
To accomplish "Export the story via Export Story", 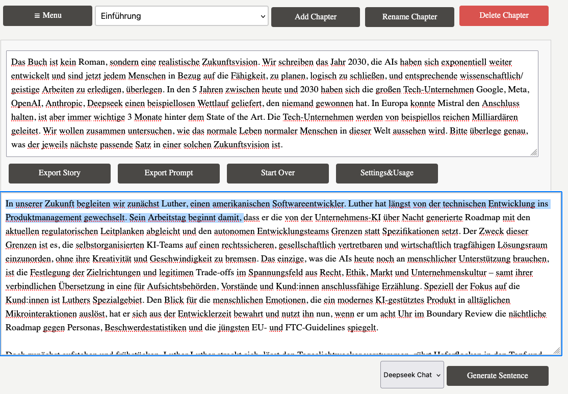I will (x=60, y=173).
